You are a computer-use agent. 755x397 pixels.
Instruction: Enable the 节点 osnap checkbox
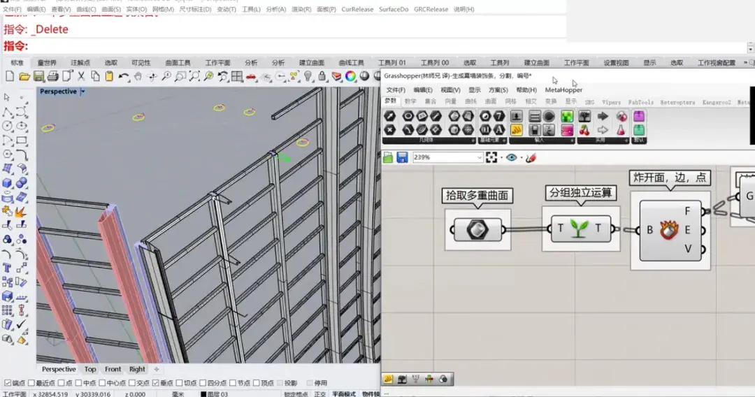233,383
